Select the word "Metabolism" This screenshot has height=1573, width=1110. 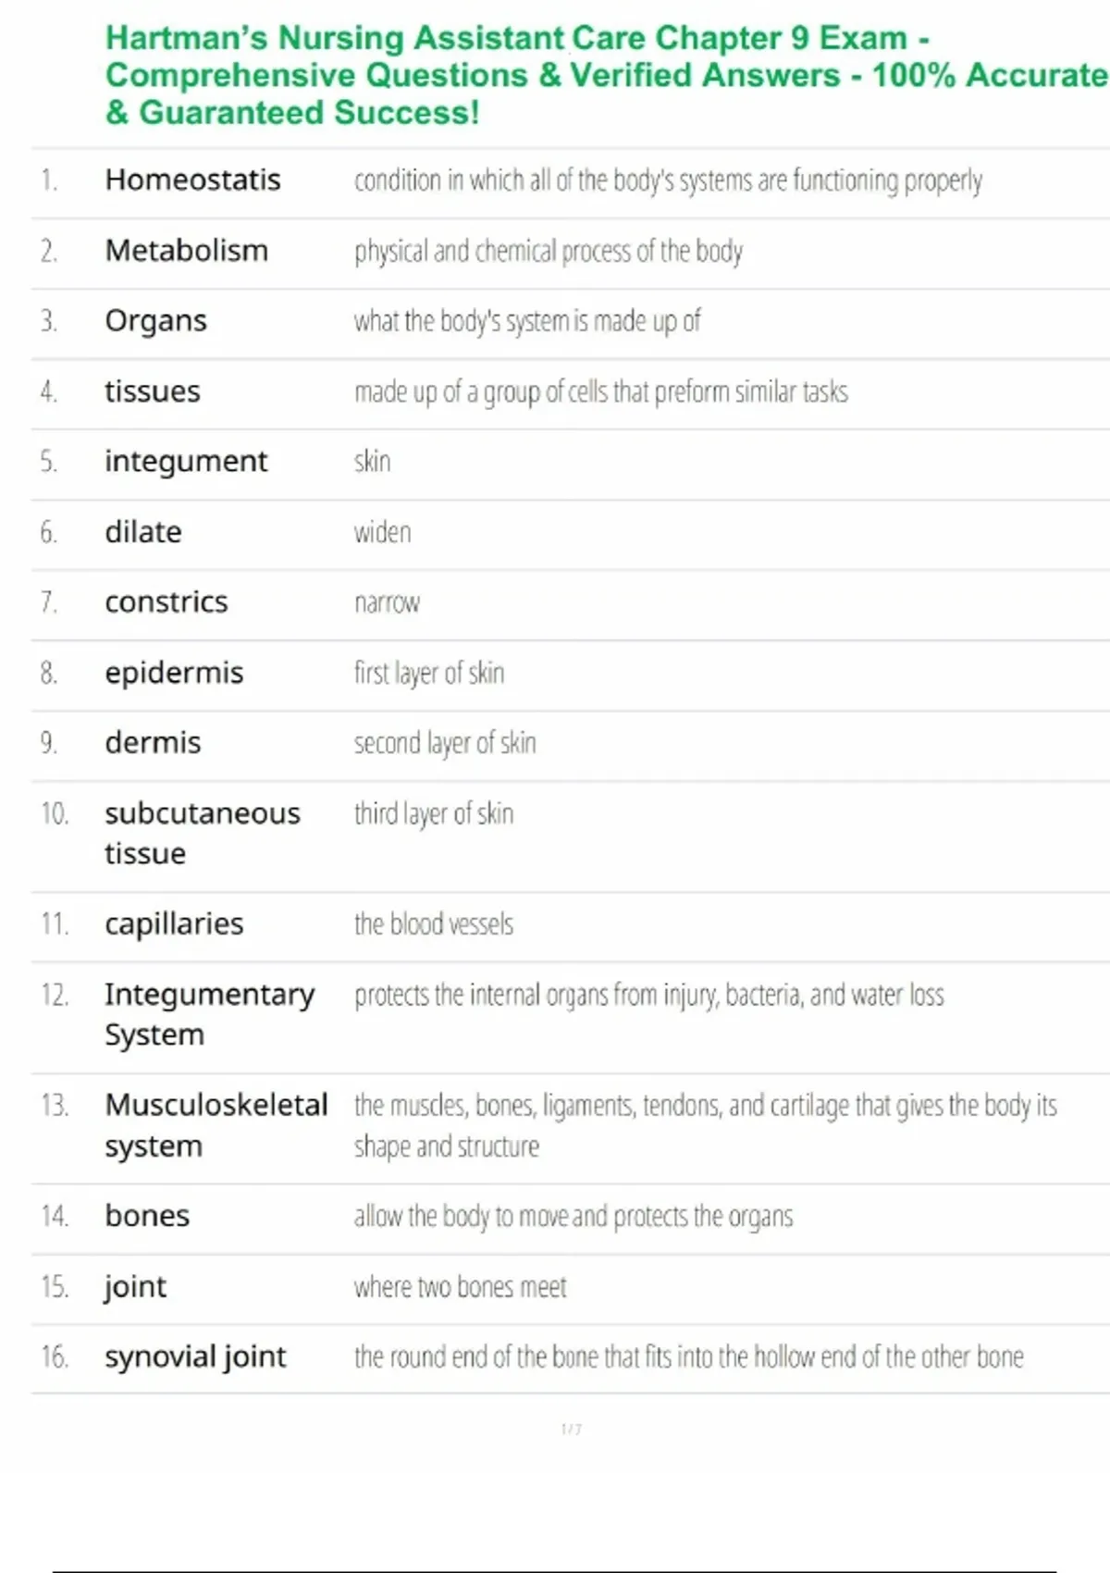186,251
